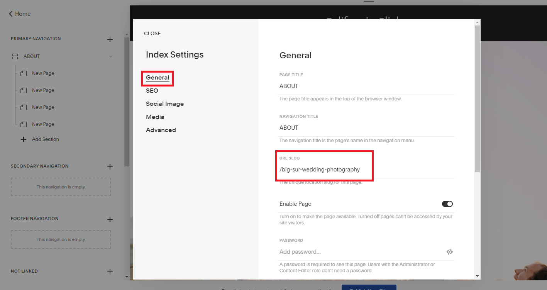Select the General settings tab

tap(157, 78)
